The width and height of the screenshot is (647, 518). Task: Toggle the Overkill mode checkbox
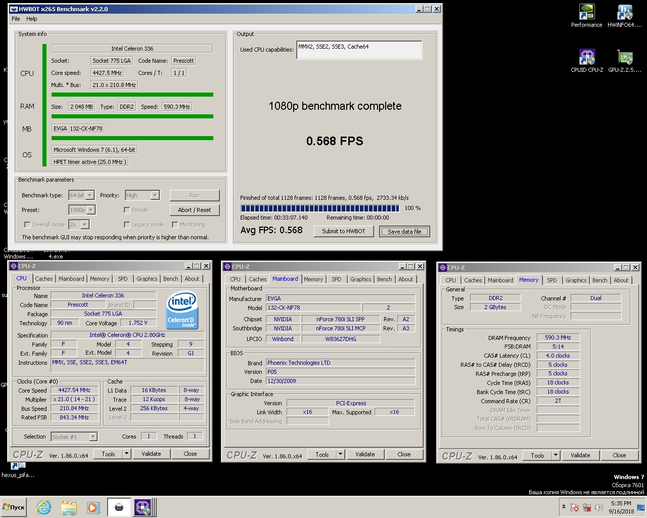[27, 224]
